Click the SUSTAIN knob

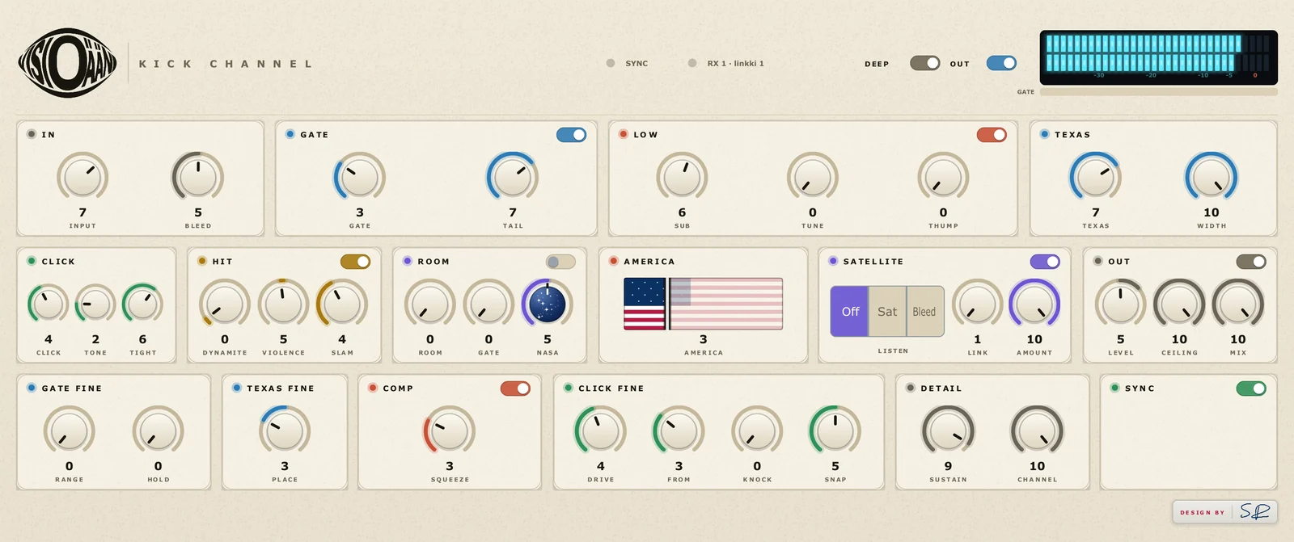pos(949,431)
